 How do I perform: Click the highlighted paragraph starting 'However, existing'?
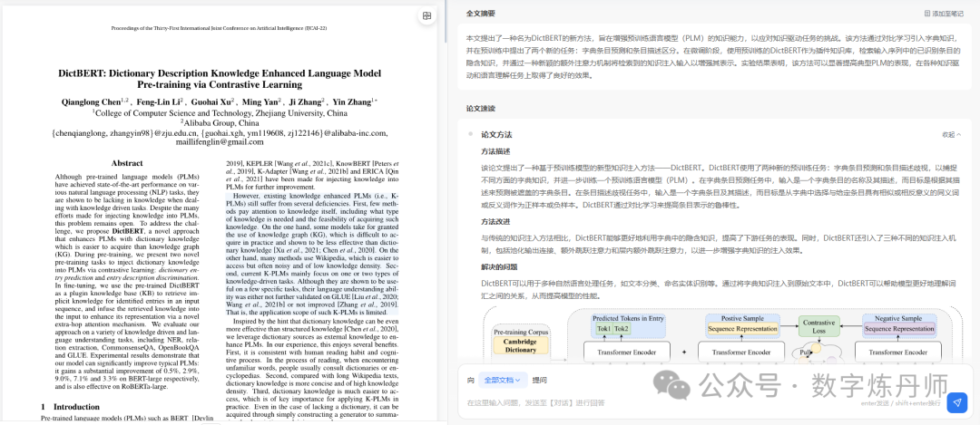pyautogui.click(x=312, y=254)
